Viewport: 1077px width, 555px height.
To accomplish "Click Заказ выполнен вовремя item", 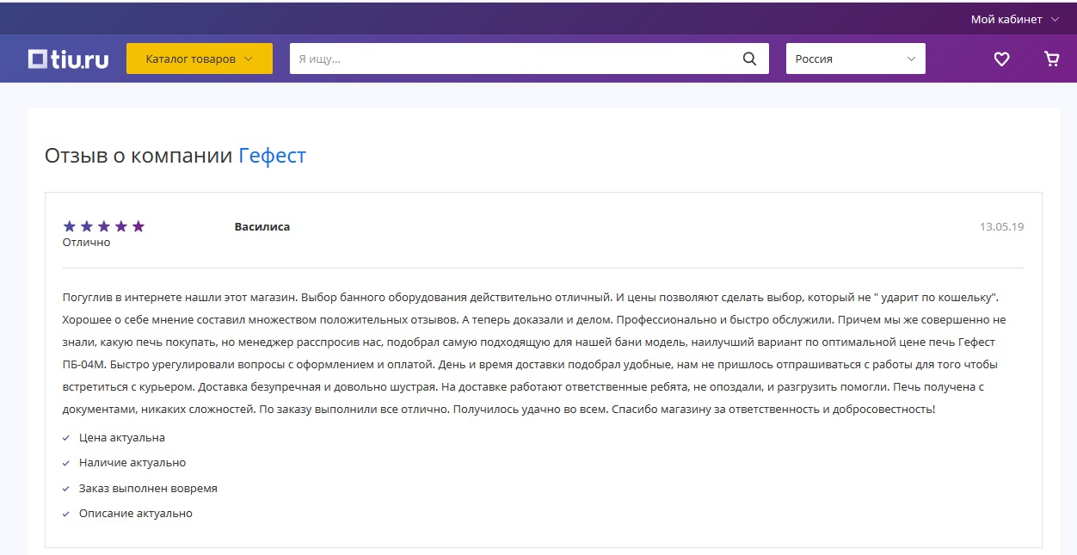I will pyautogui.click(x=148, y=489).
